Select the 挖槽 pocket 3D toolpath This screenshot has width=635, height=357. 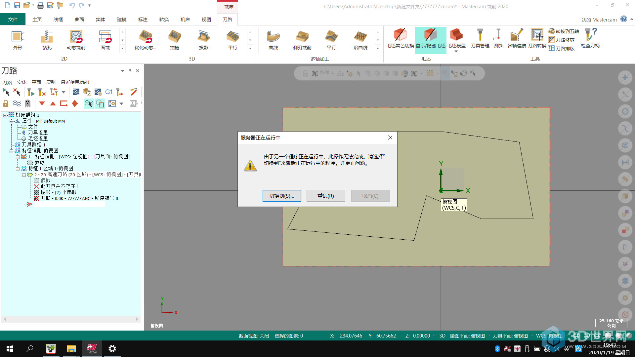174,40
